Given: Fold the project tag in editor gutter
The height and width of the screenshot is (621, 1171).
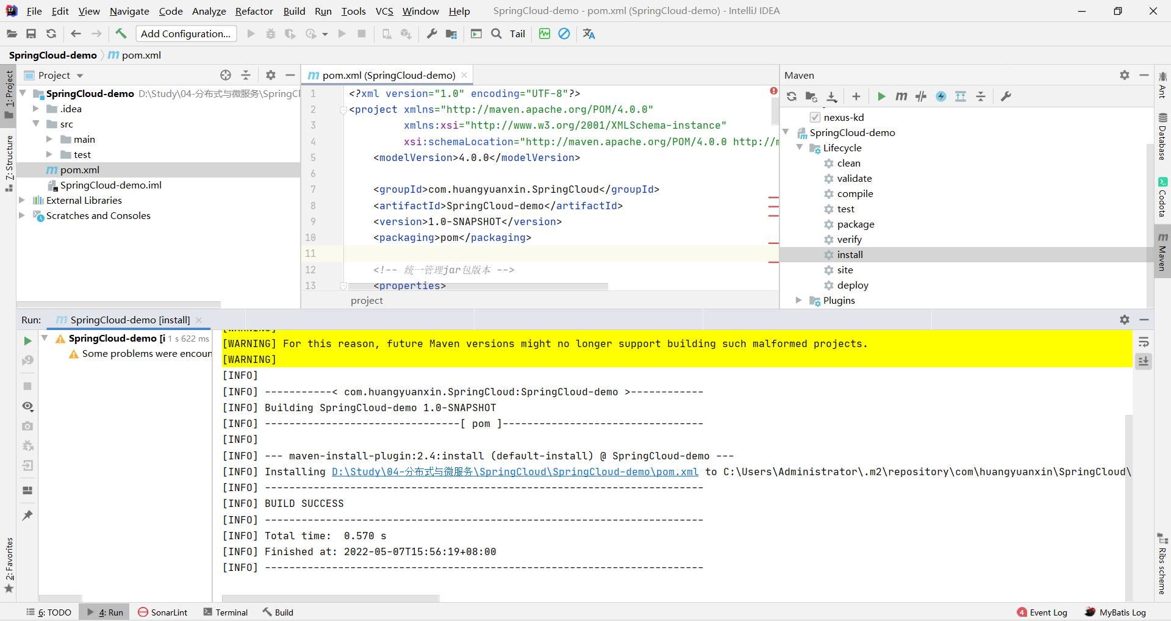Looking at the screenshot, I should pos(343,110).
